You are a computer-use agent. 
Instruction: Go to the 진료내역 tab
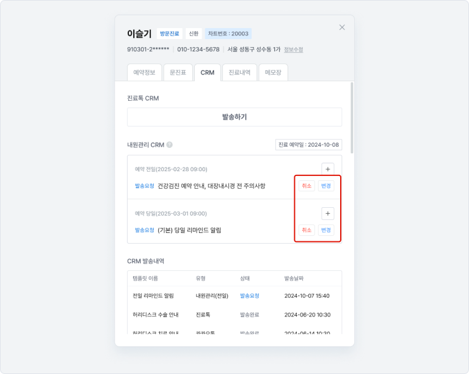pos(239,72)
